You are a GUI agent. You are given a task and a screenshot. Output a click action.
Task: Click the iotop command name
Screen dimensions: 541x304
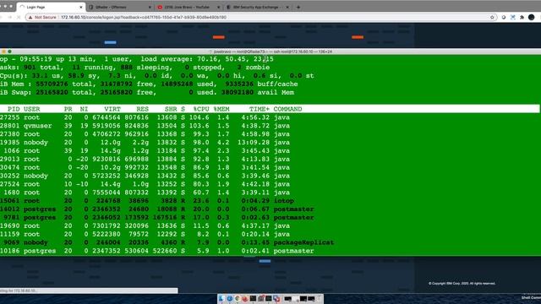point(284,201)
